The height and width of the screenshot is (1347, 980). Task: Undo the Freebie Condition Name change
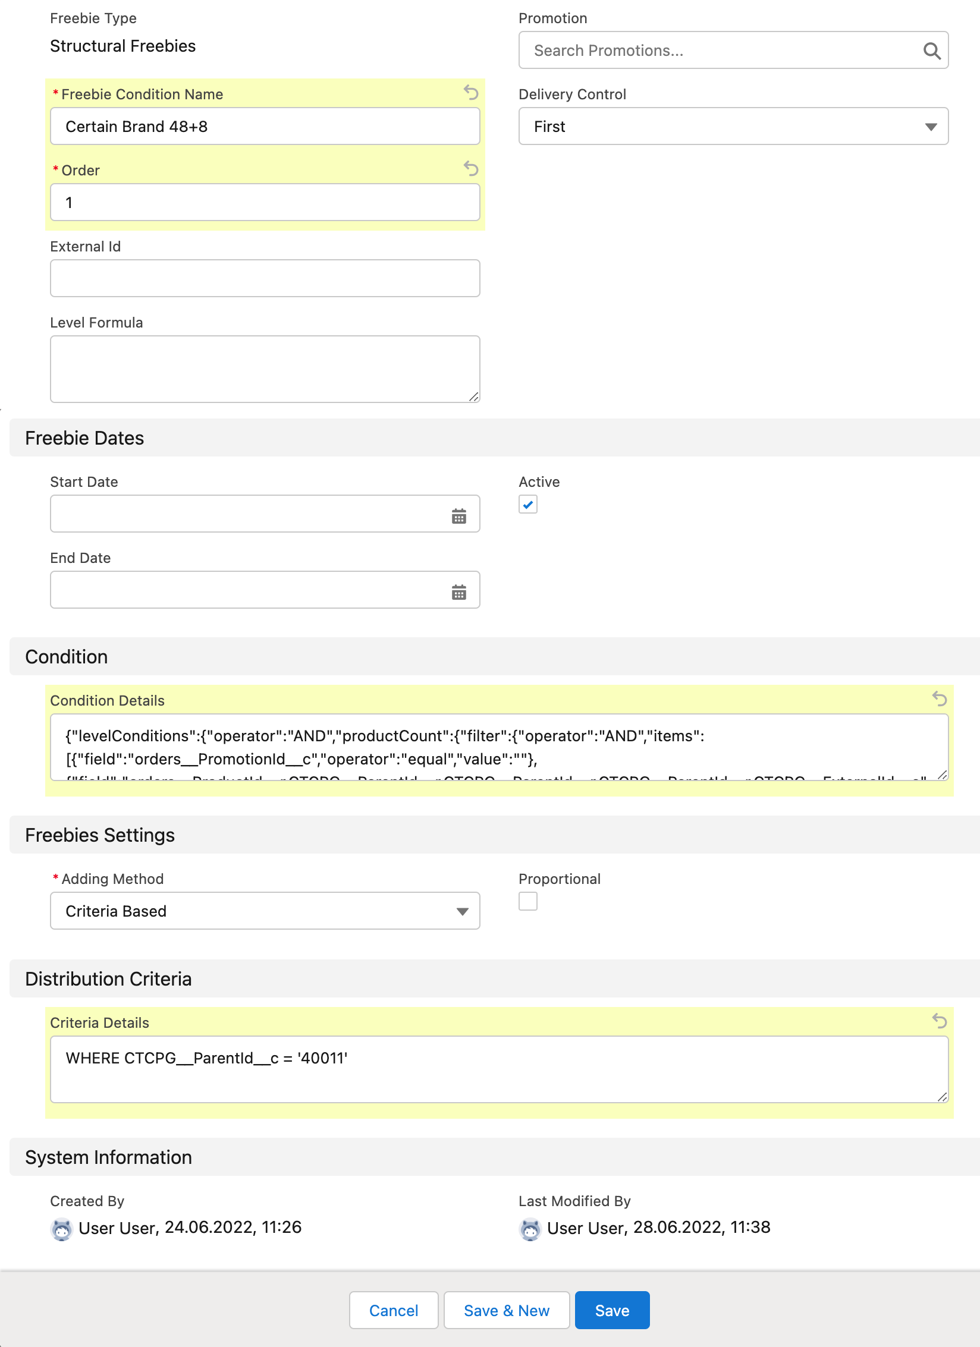coord(471,93)
